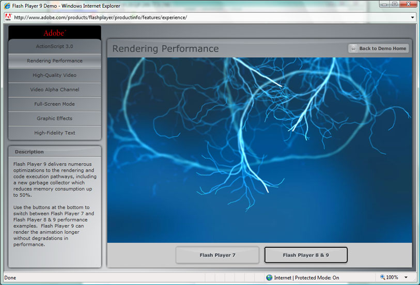
Task: Click the Rendering Performance heading text
Action: (165, 49)
